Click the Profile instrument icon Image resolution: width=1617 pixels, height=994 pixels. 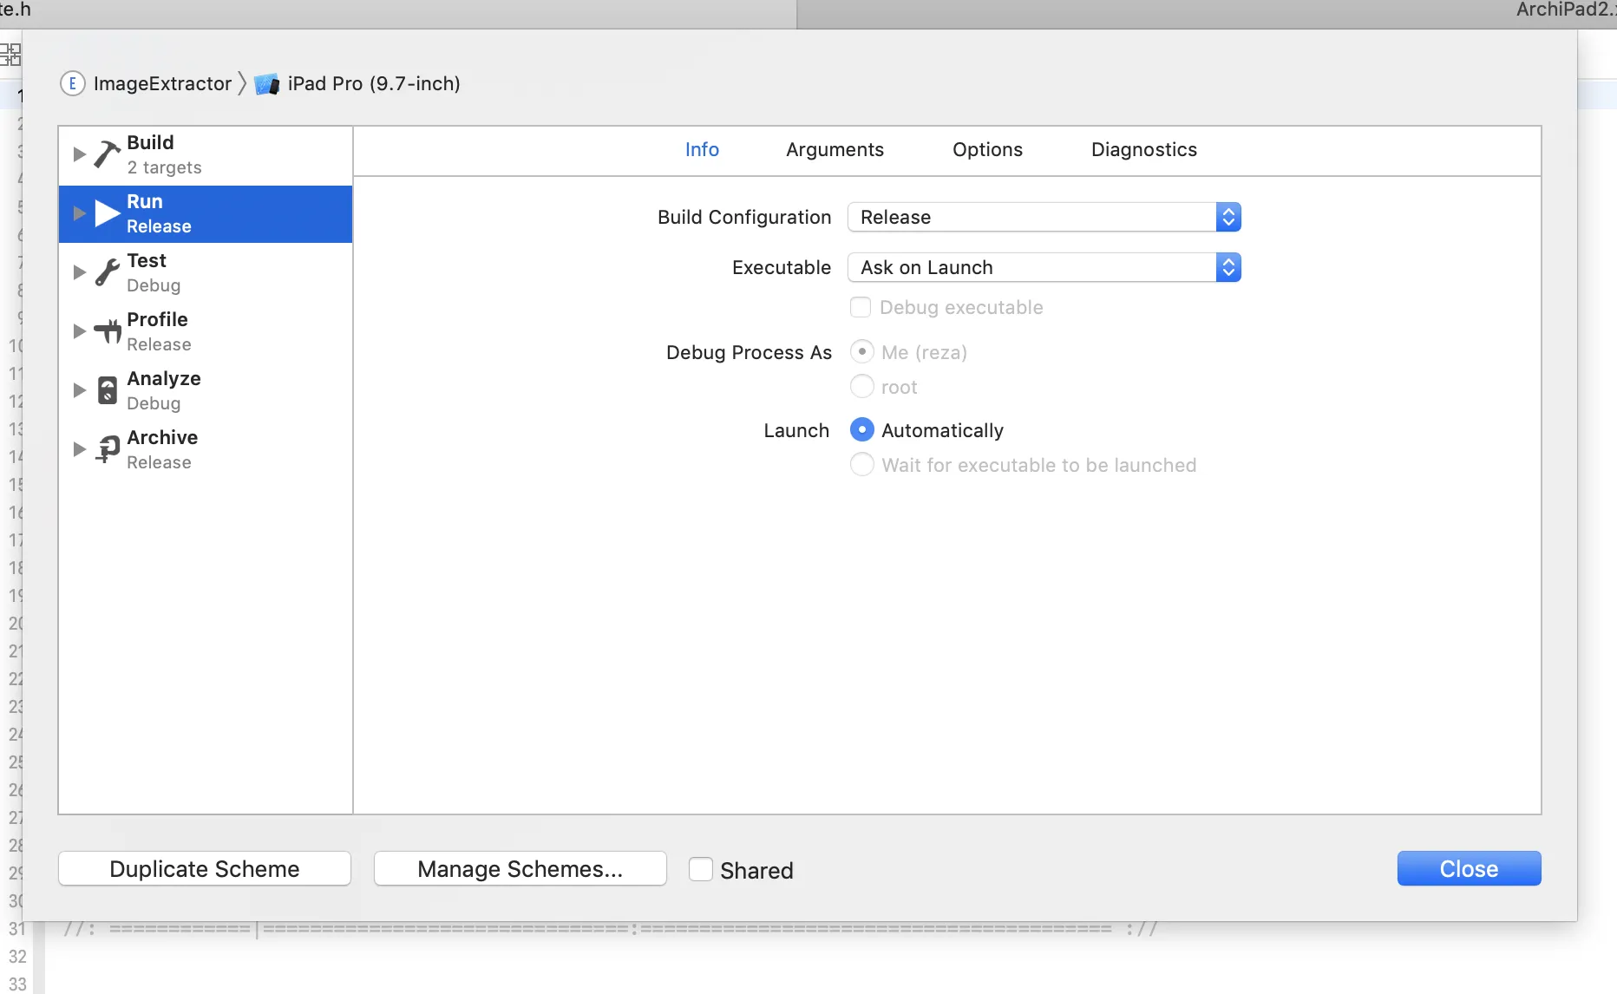(x=108, y=331)
